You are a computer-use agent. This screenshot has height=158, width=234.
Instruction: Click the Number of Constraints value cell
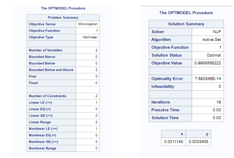point(88,96)
